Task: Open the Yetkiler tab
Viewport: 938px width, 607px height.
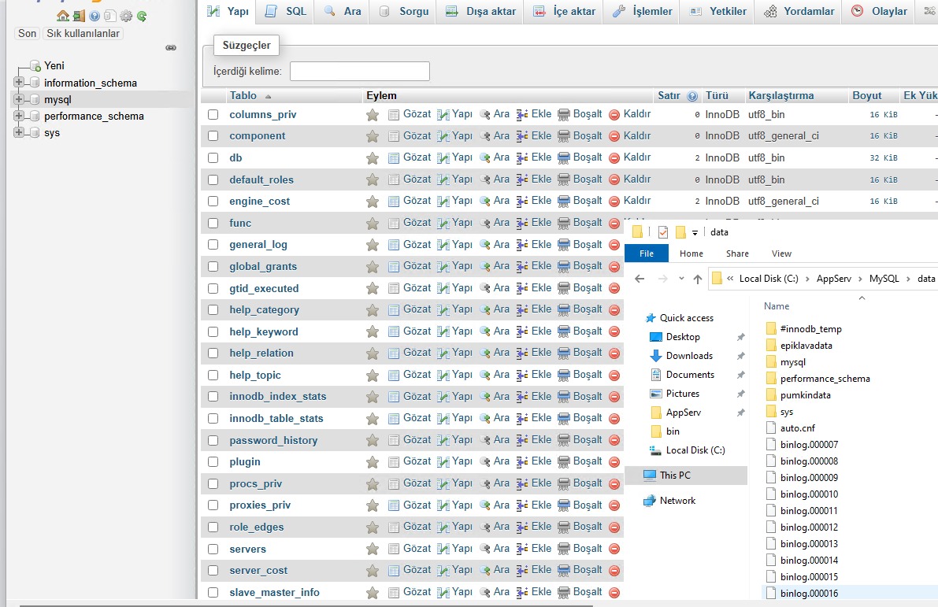Action: (717, 11)
